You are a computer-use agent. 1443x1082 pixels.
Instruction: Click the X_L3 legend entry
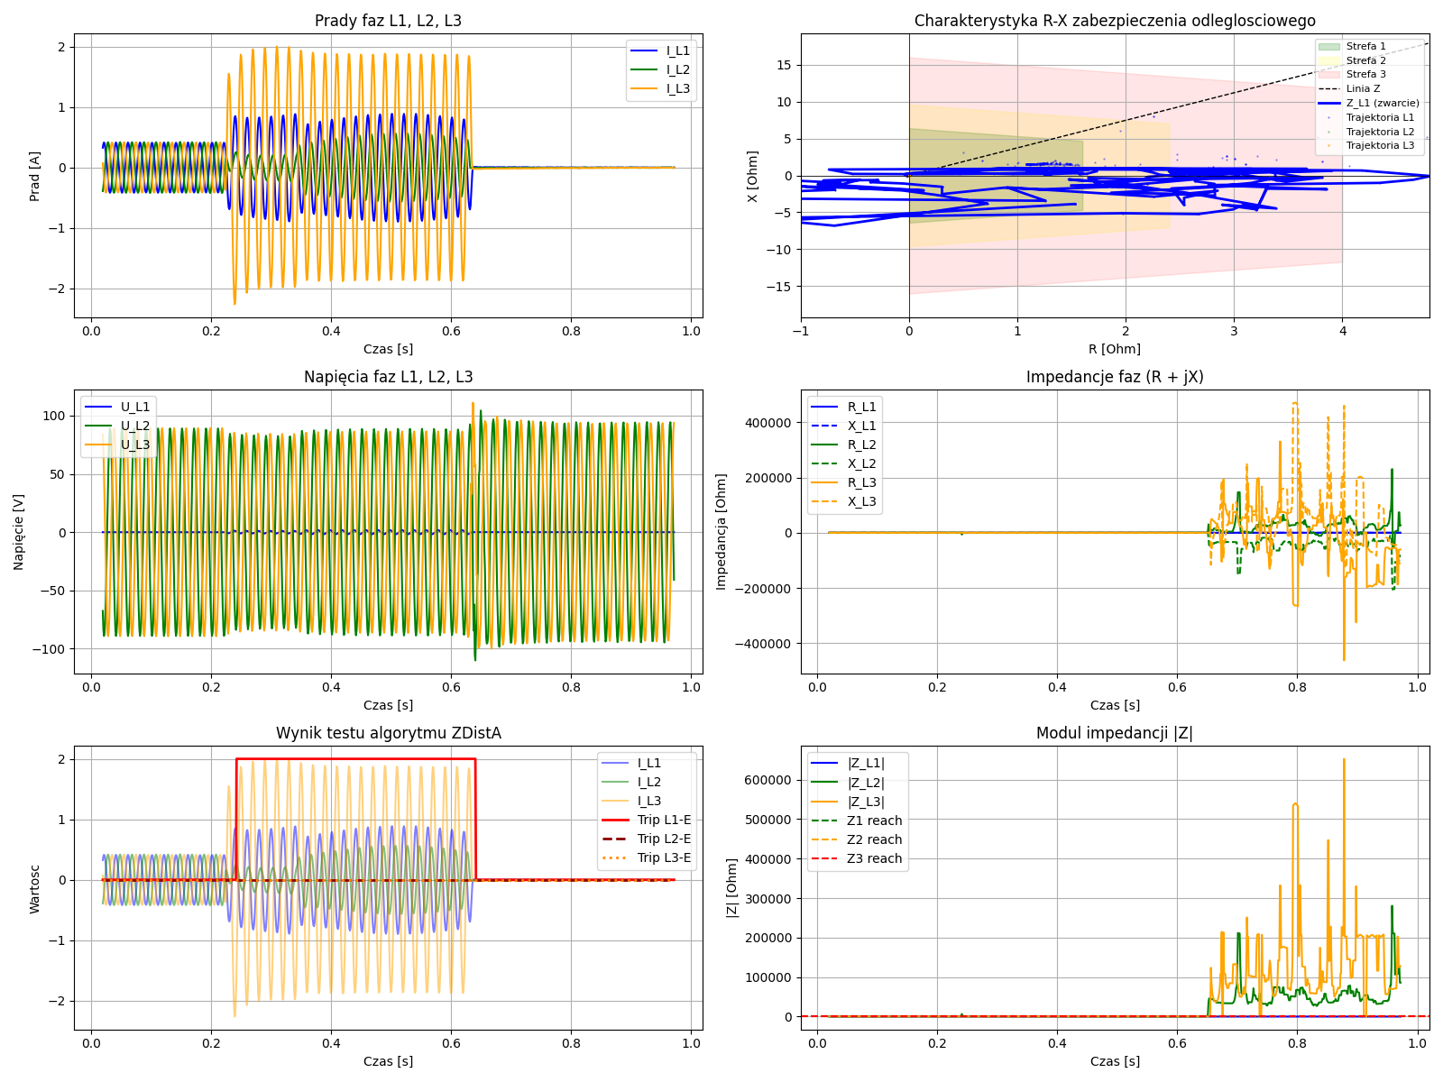pyautogui.click(x=861, y=501)
